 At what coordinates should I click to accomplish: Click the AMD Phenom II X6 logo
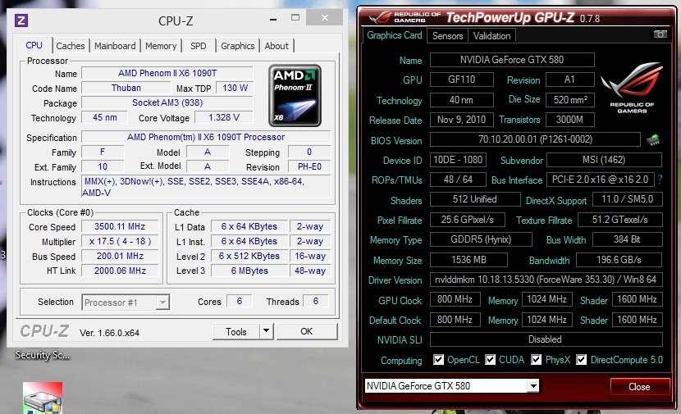[x=295, y=95]
